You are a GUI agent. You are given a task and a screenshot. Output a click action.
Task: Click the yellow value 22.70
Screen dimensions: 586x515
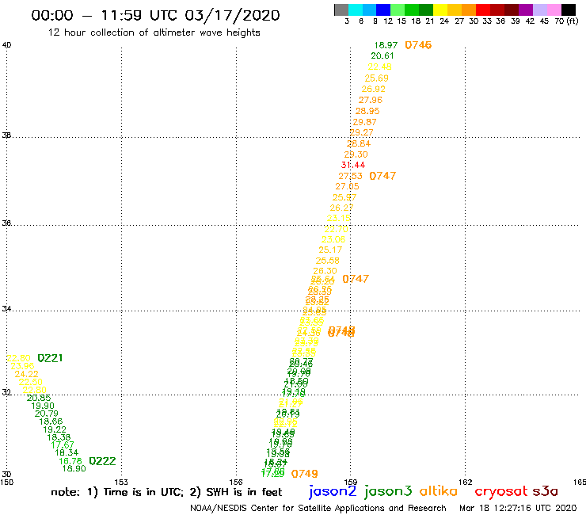click(x=336, y=229)
